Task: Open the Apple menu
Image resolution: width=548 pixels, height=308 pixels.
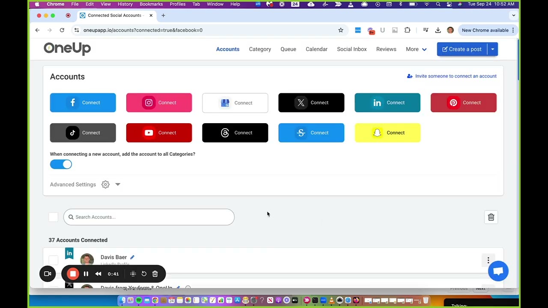Action: pyautogui.click(x=37, y=4)
